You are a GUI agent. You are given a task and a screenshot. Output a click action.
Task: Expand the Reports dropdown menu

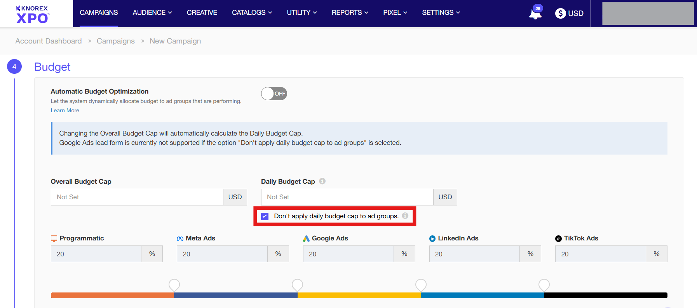click(x=350, y=12)
